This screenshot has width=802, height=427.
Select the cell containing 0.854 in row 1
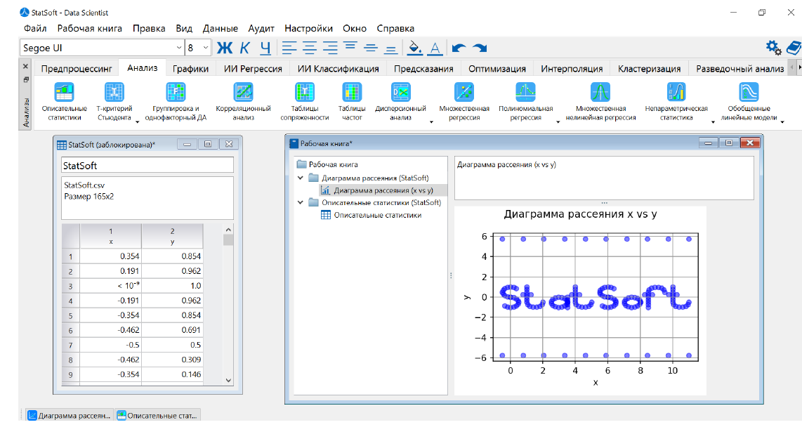(172, 256)
